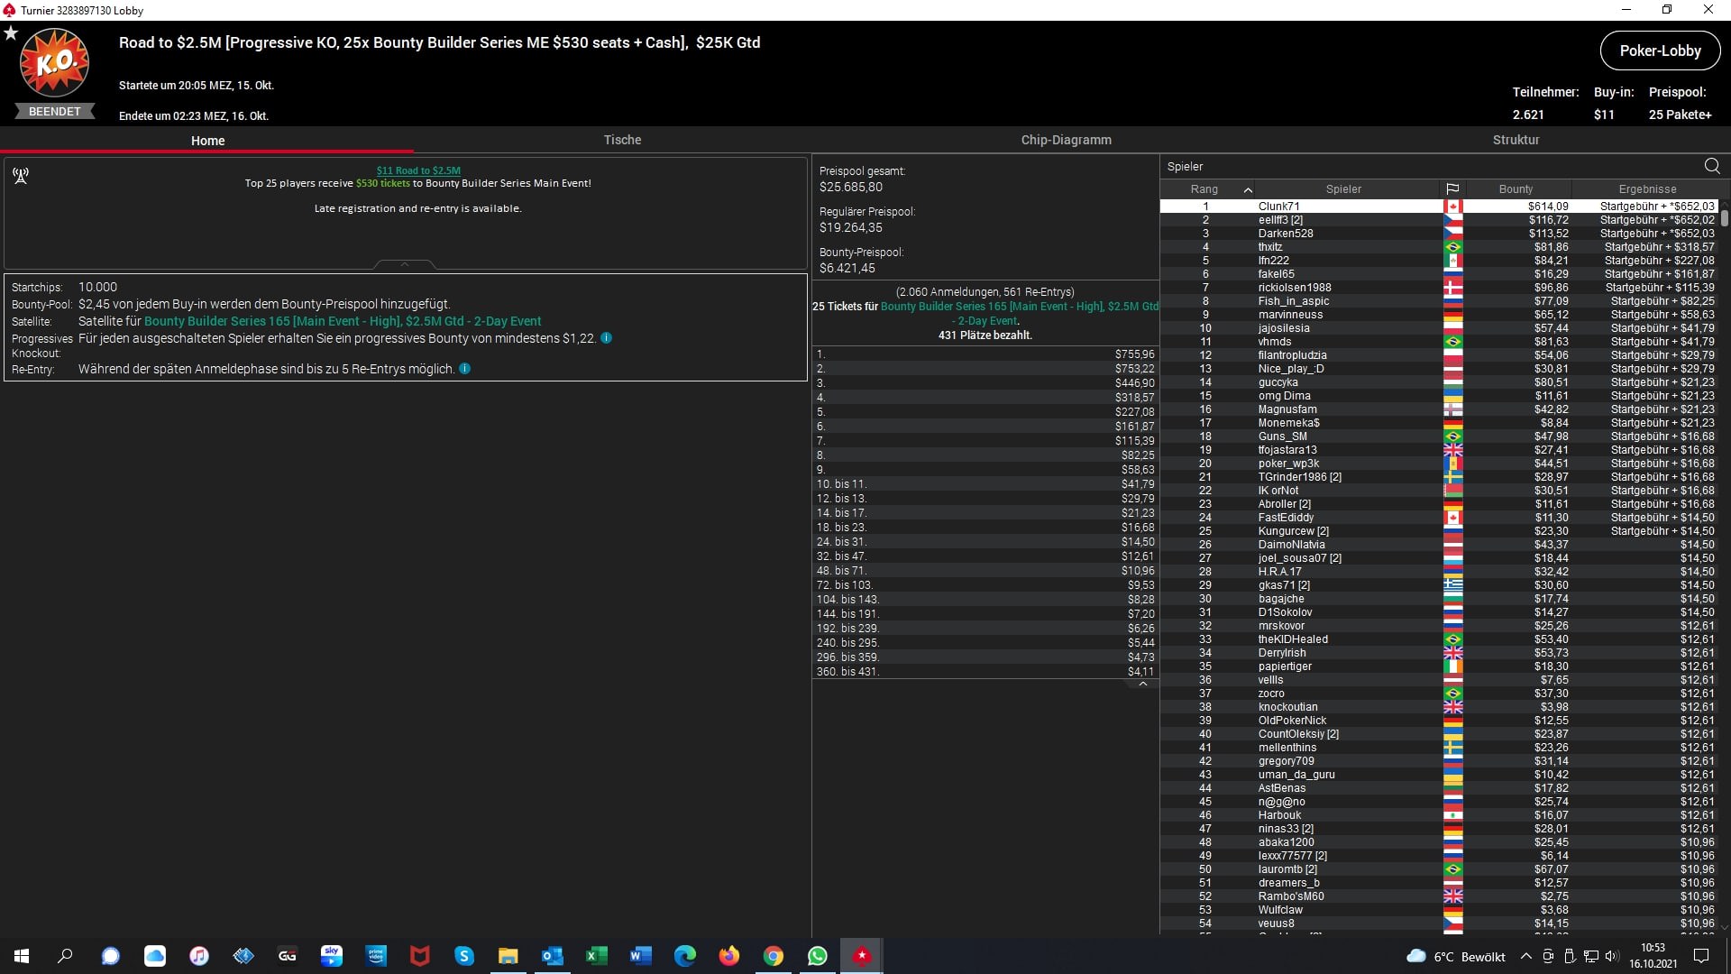Open GGPoker from the taskbar
1731x974 pixels.
288,956
